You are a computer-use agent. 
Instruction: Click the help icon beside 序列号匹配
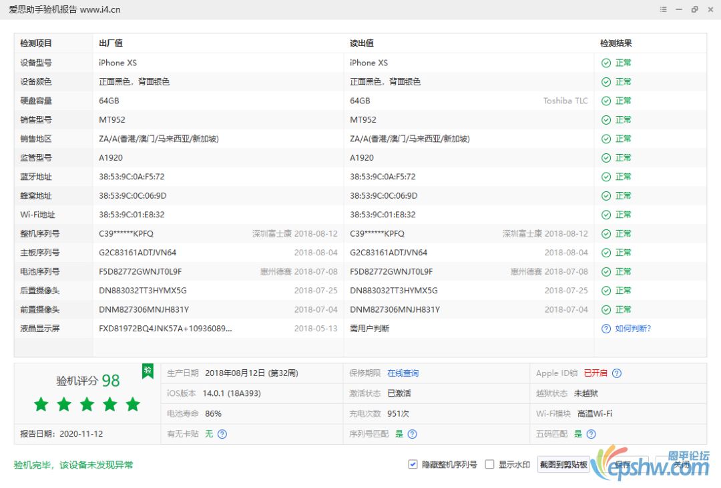pos(413,434)
